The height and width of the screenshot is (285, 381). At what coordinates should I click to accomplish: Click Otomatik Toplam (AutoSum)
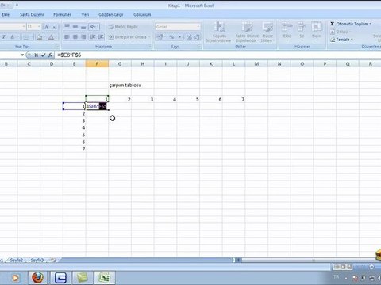[349, 24]
